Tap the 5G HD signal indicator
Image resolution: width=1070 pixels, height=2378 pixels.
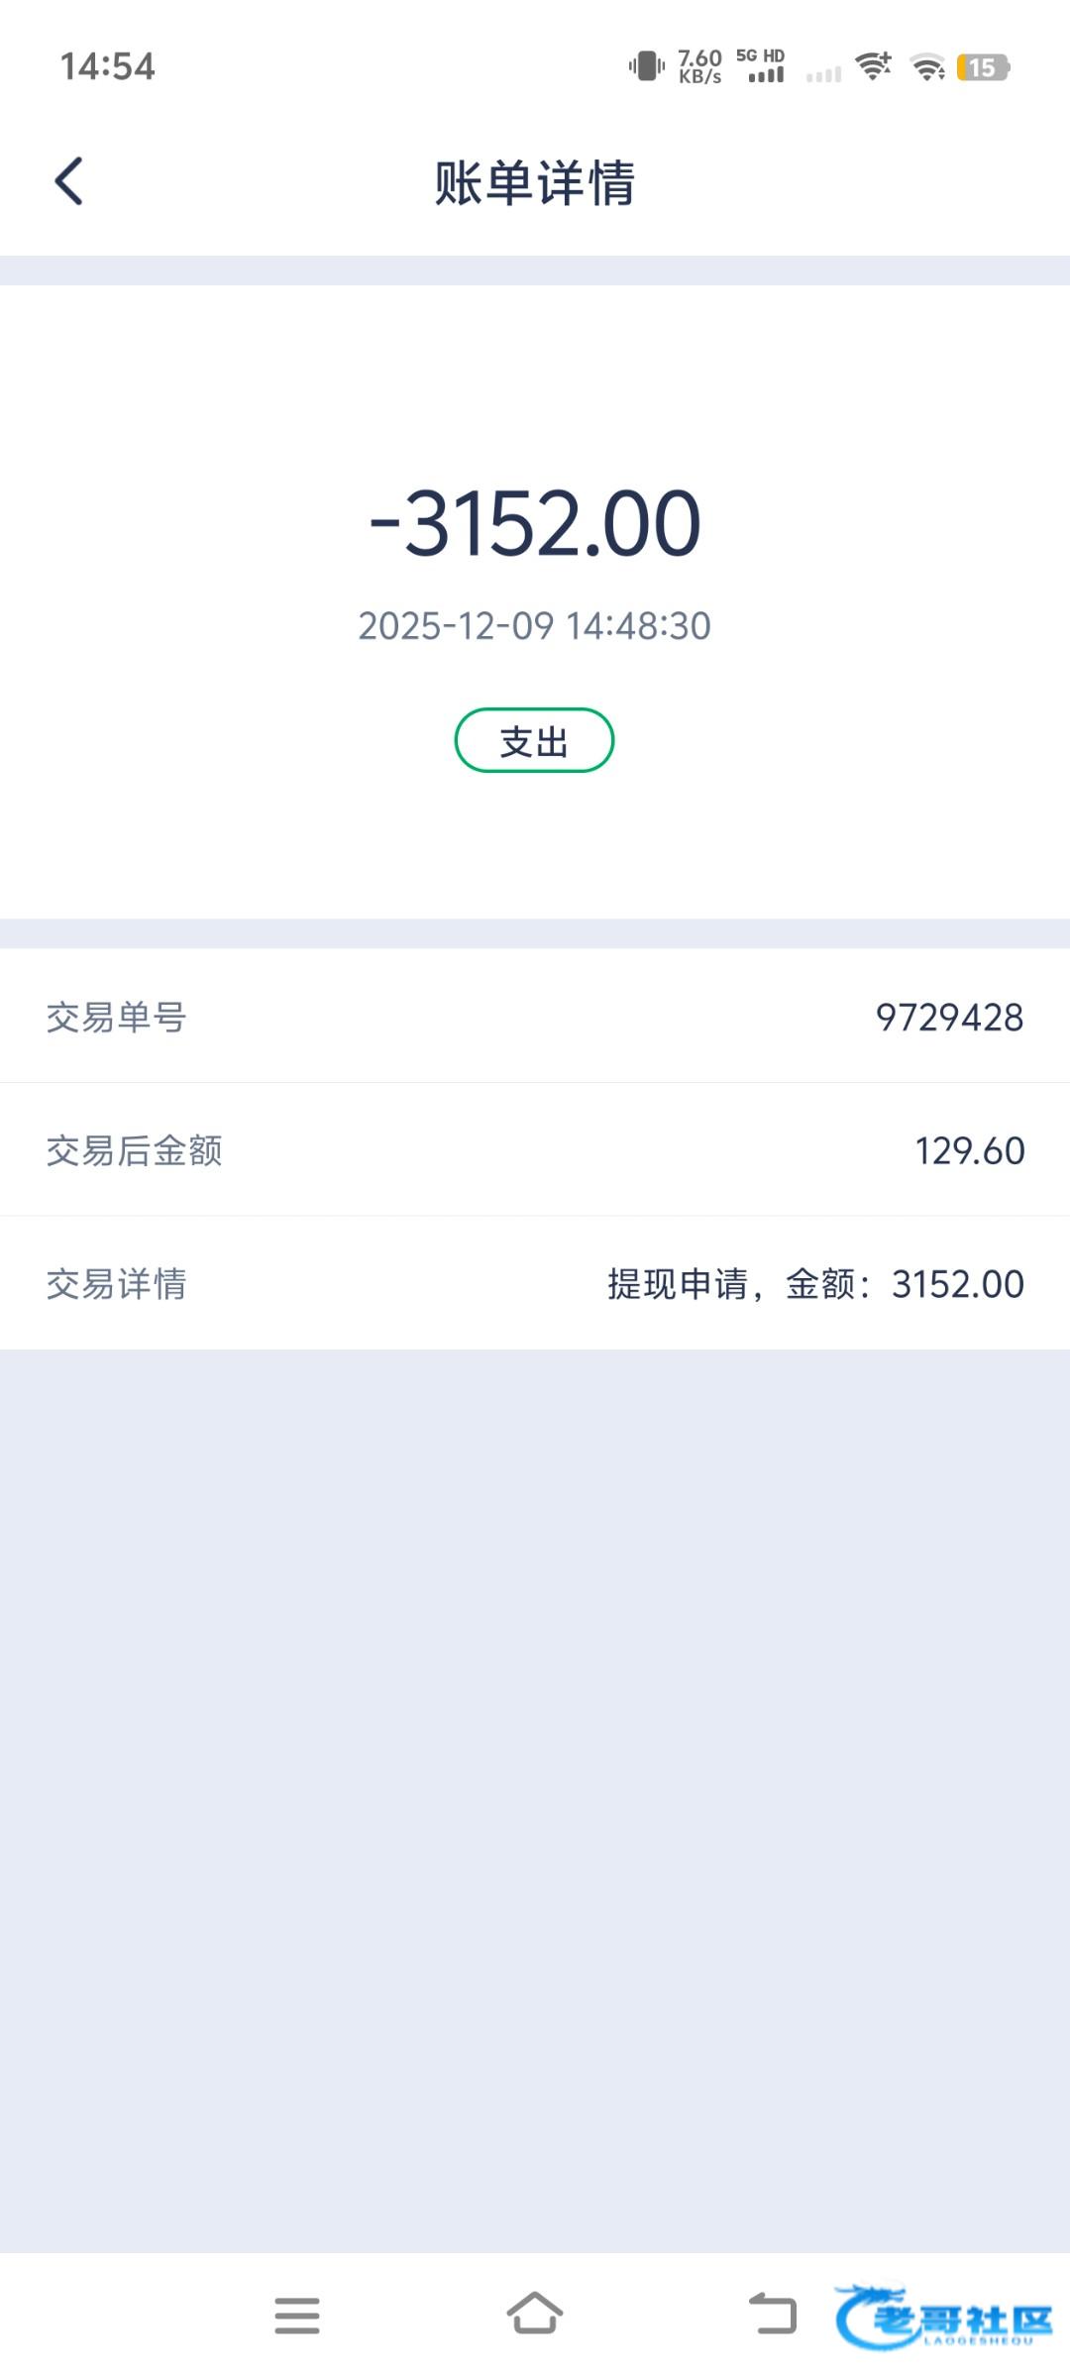pyautogui.click(x=761, y=66)
